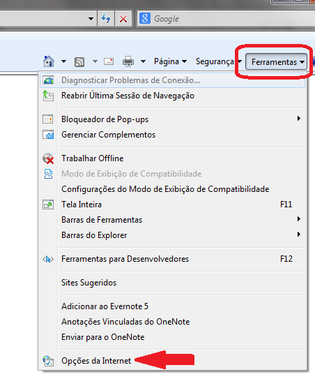Expand the feeds dropdown arrow

pyautogui.click(x=95, y=61)
